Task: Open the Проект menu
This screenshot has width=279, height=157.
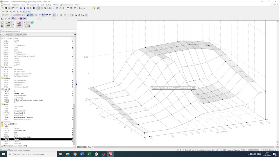Action: tap(7, 5)
